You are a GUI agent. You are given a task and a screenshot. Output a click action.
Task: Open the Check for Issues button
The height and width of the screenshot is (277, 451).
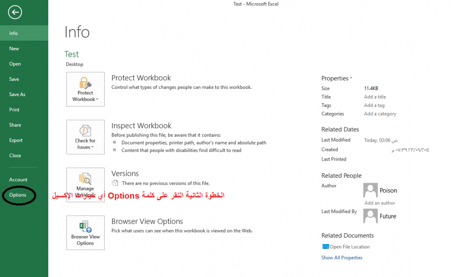(x=85, y=137)
